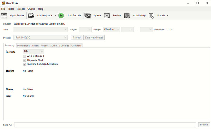
Task: Click into the Save As path field
Action: [105, 125]
